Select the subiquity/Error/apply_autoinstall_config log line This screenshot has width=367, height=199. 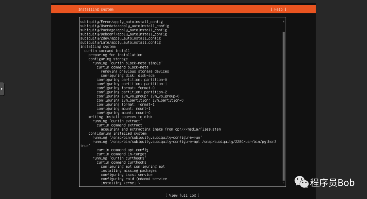point(121,22)
